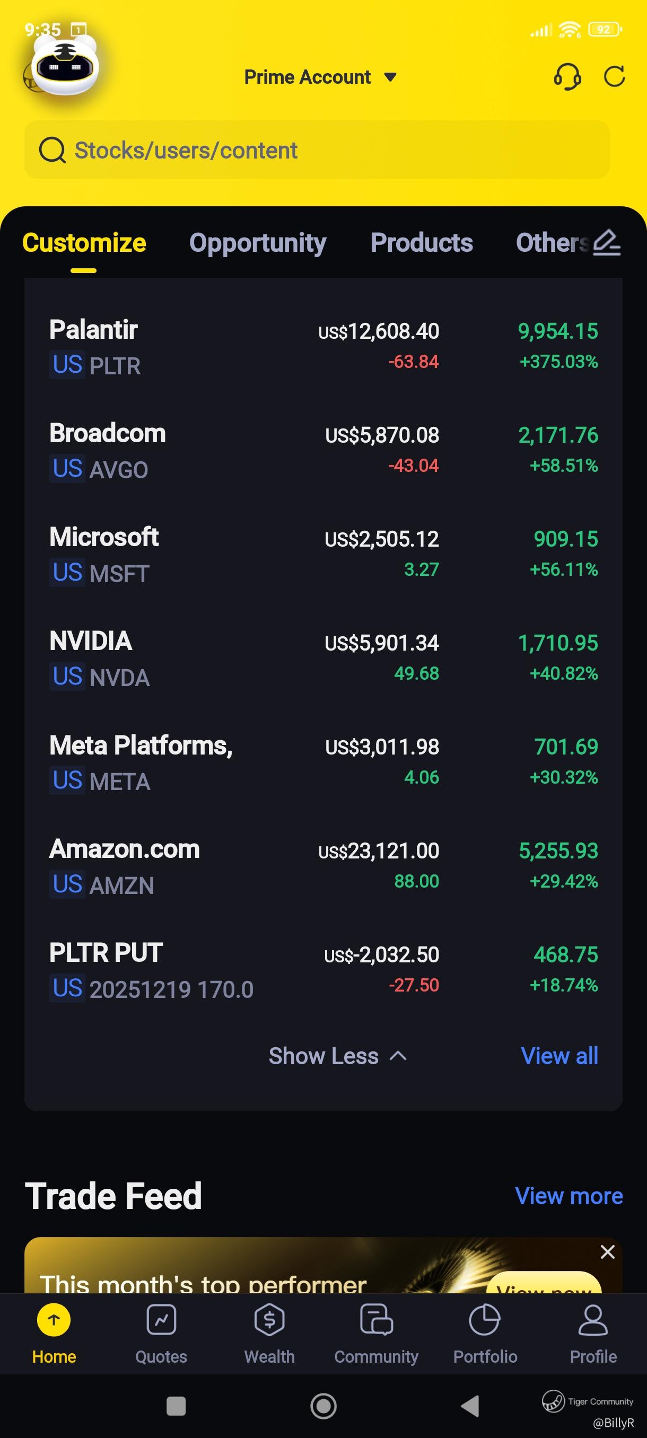This screenshot has width=647, height=1438.
Task: Open the Quotes chart icon
Action: [x=161, y=1320]
